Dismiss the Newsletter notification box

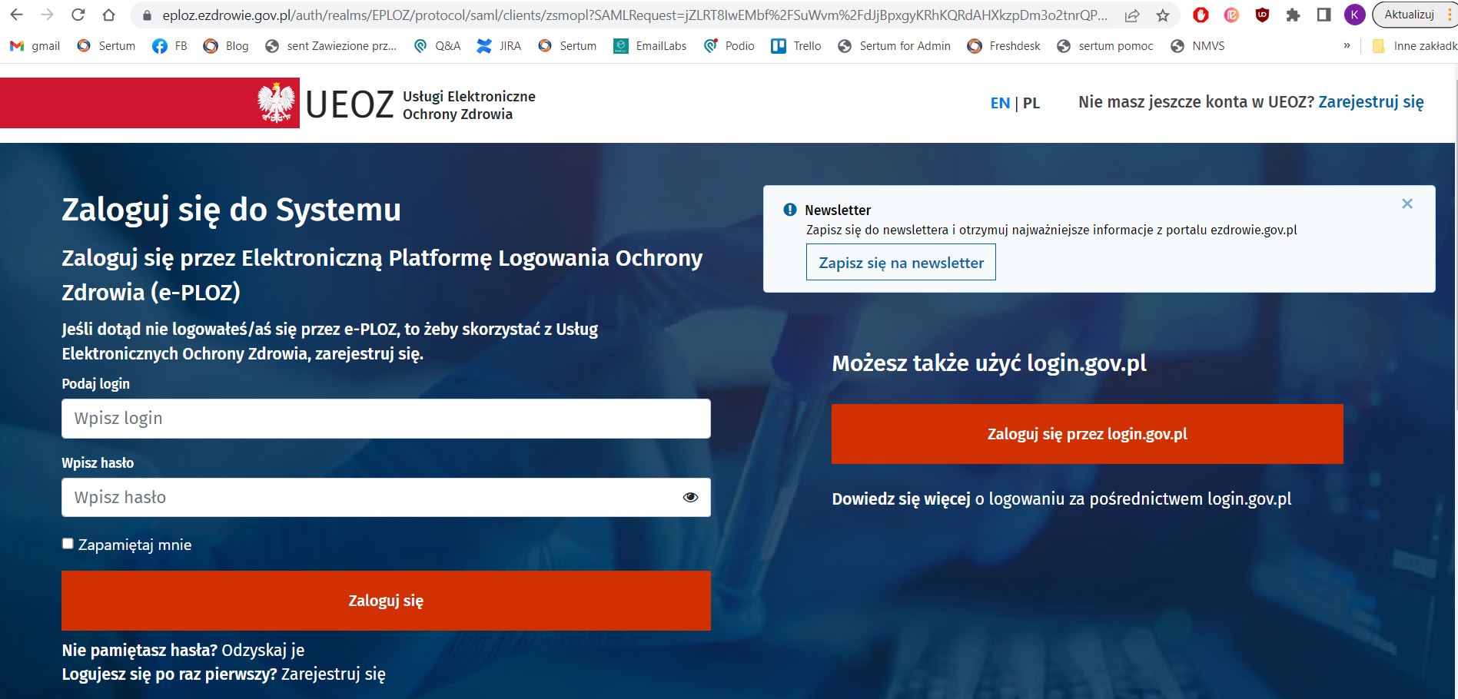click(x=1407, y=204)
